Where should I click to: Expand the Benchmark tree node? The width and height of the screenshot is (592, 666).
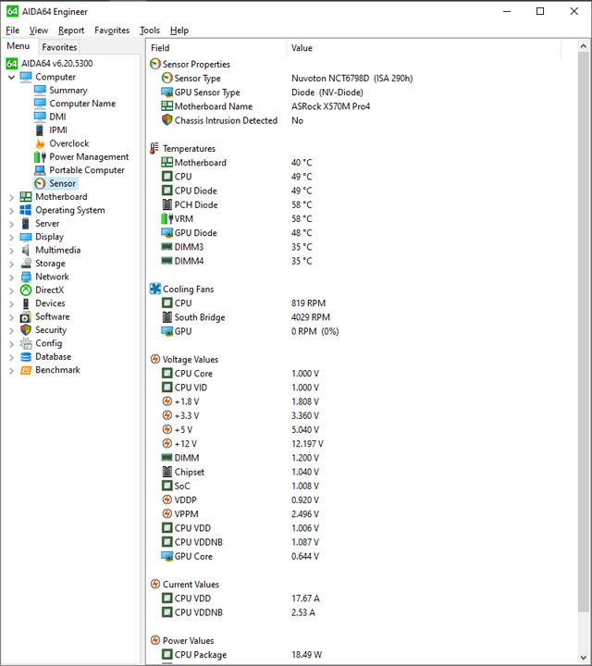12,370
